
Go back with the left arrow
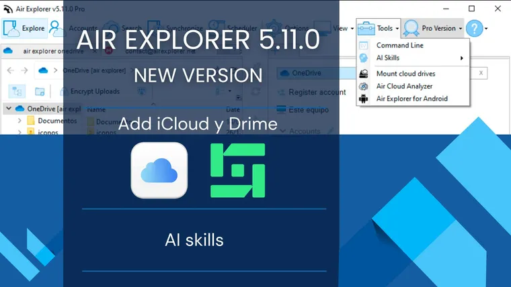[x=11, y=70]
